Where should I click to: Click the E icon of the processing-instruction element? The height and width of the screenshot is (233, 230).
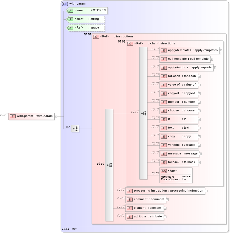pos(129,191)
